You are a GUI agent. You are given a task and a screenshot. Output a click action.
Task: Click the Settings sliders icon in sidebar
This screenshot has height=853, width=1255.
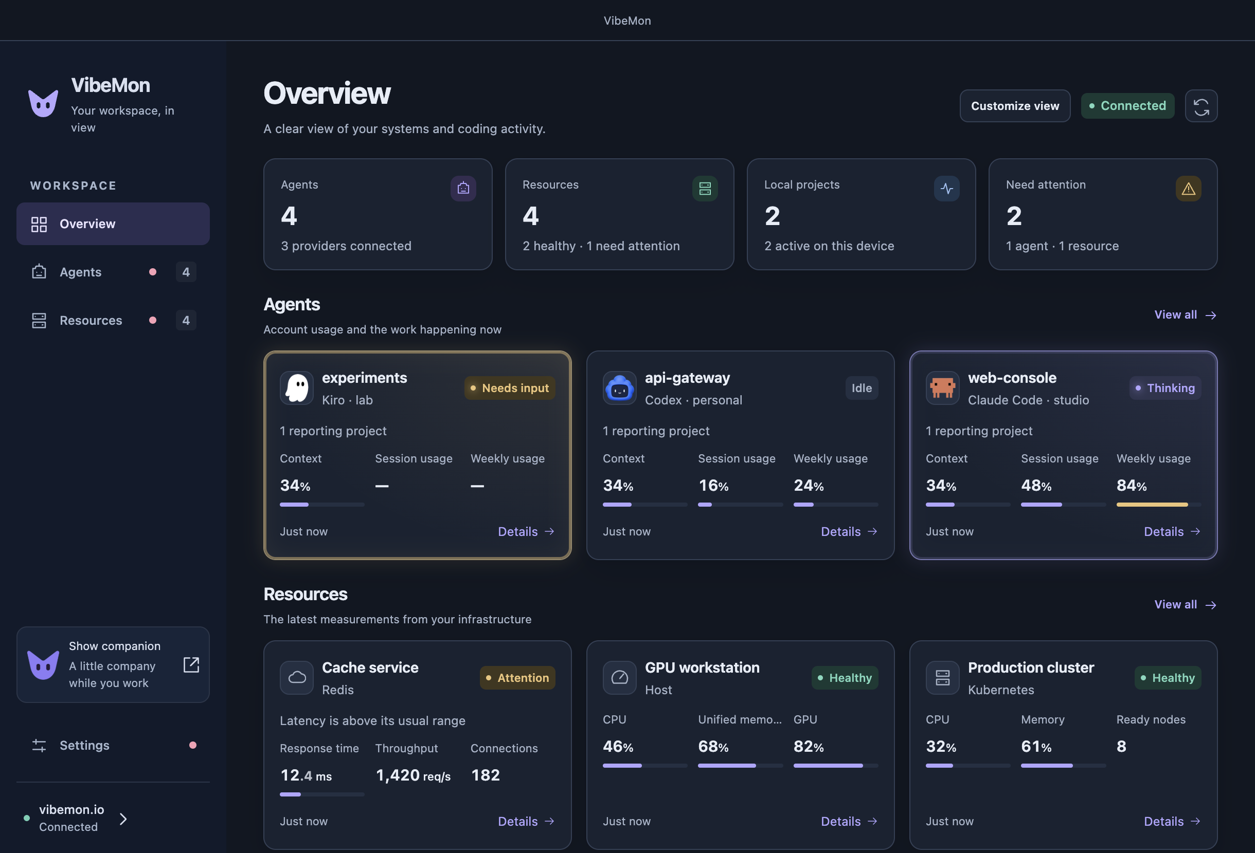tap(39, 745)
